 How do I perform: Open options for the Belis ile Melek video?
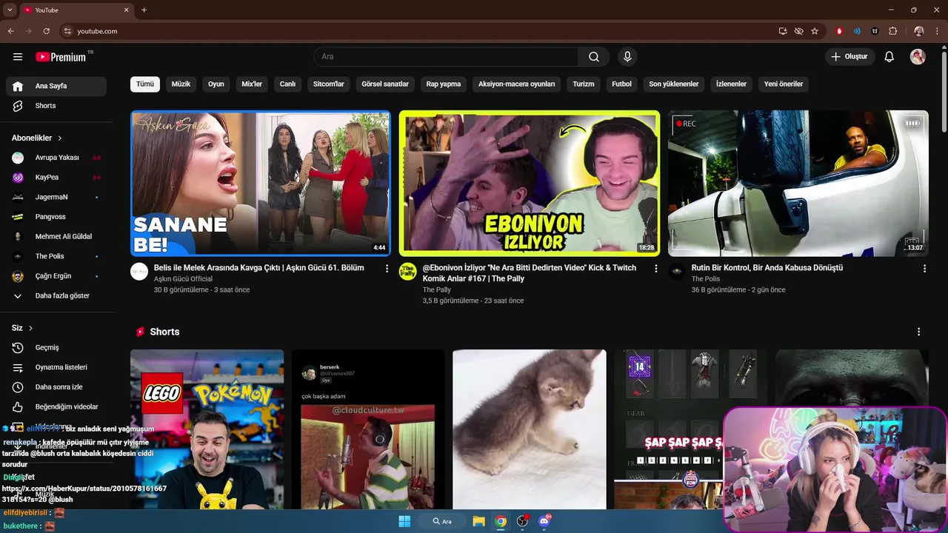[x=387, y=269]
